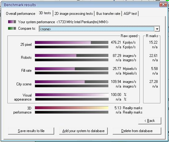This screenshot has height=142, width=169.
Task: Save results to file
Action: pyautogui.click(x=31, y=131)
